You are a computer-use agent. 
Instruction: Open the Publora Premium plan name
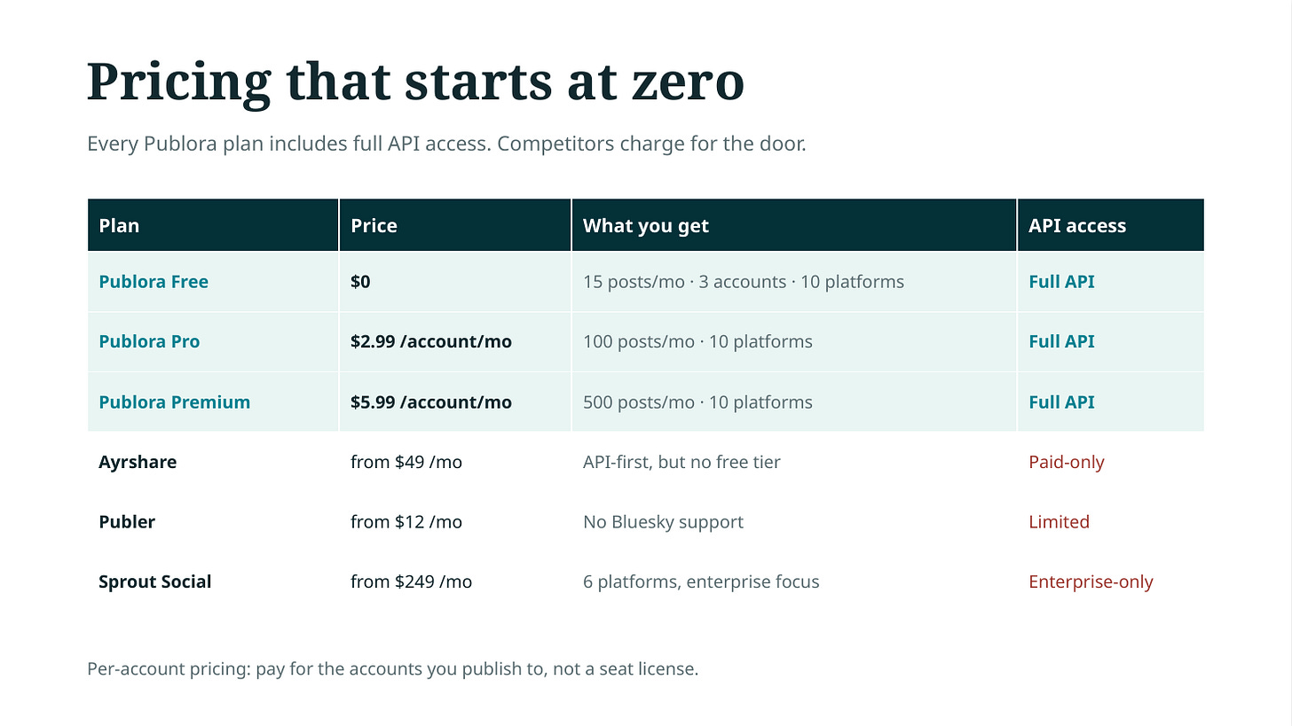click(174, 402)
